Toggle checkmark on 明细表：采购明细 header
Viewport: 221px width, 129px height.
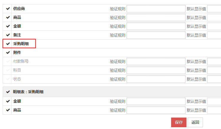pyautogui.click(x=8, y=92)
